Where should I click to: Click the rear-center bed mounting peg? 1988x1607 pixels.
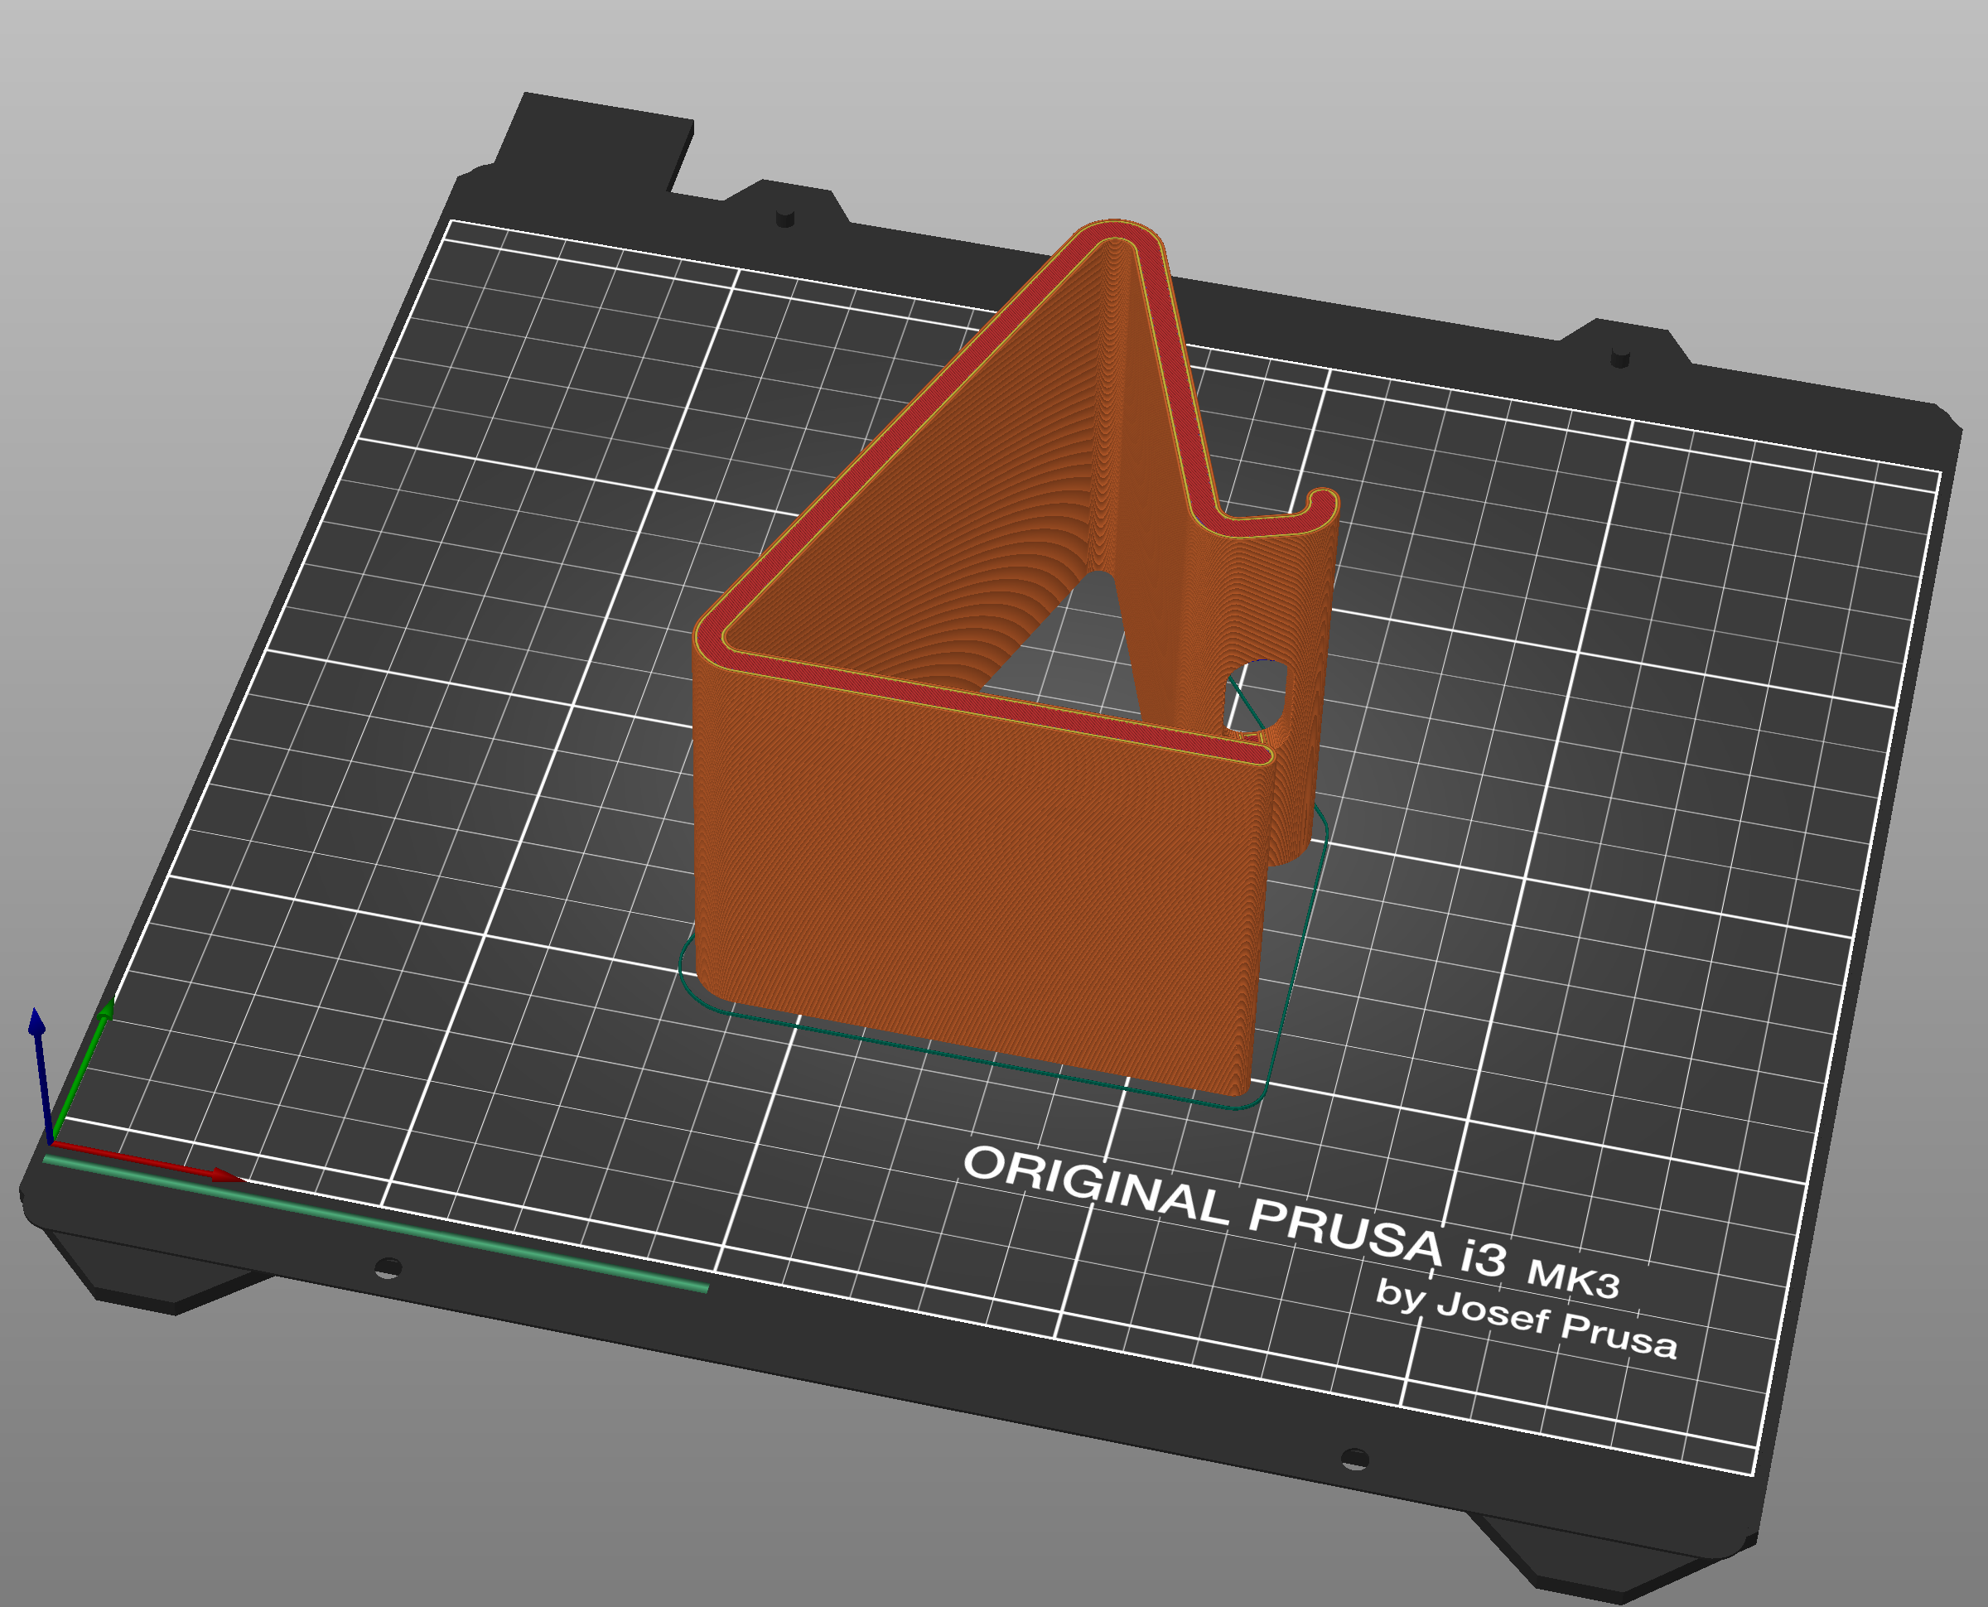(x=784, y=219)
